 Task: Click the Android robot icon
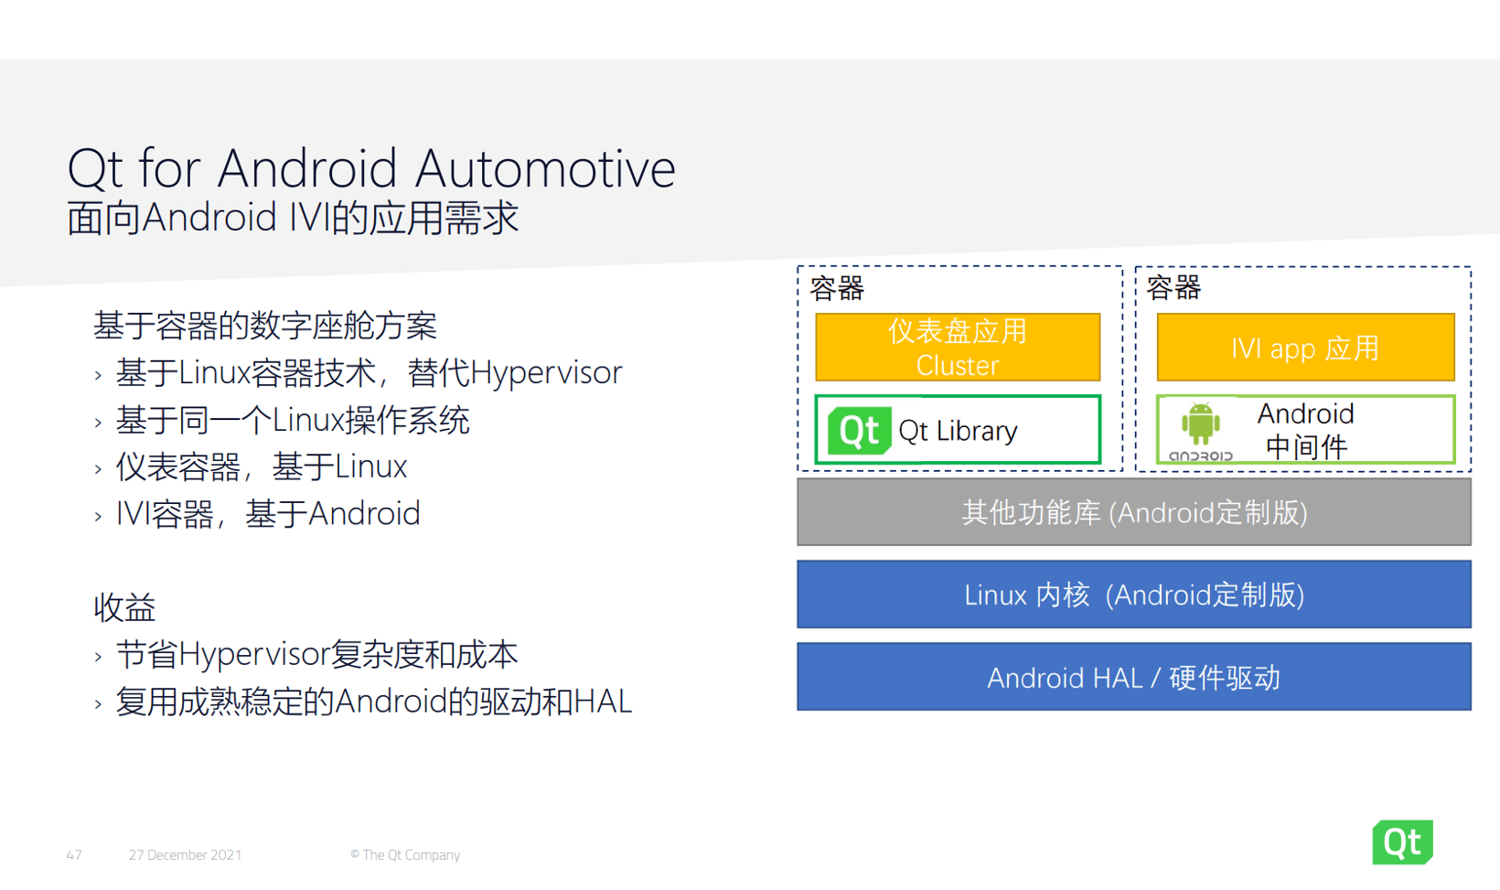click(1200, 424)
